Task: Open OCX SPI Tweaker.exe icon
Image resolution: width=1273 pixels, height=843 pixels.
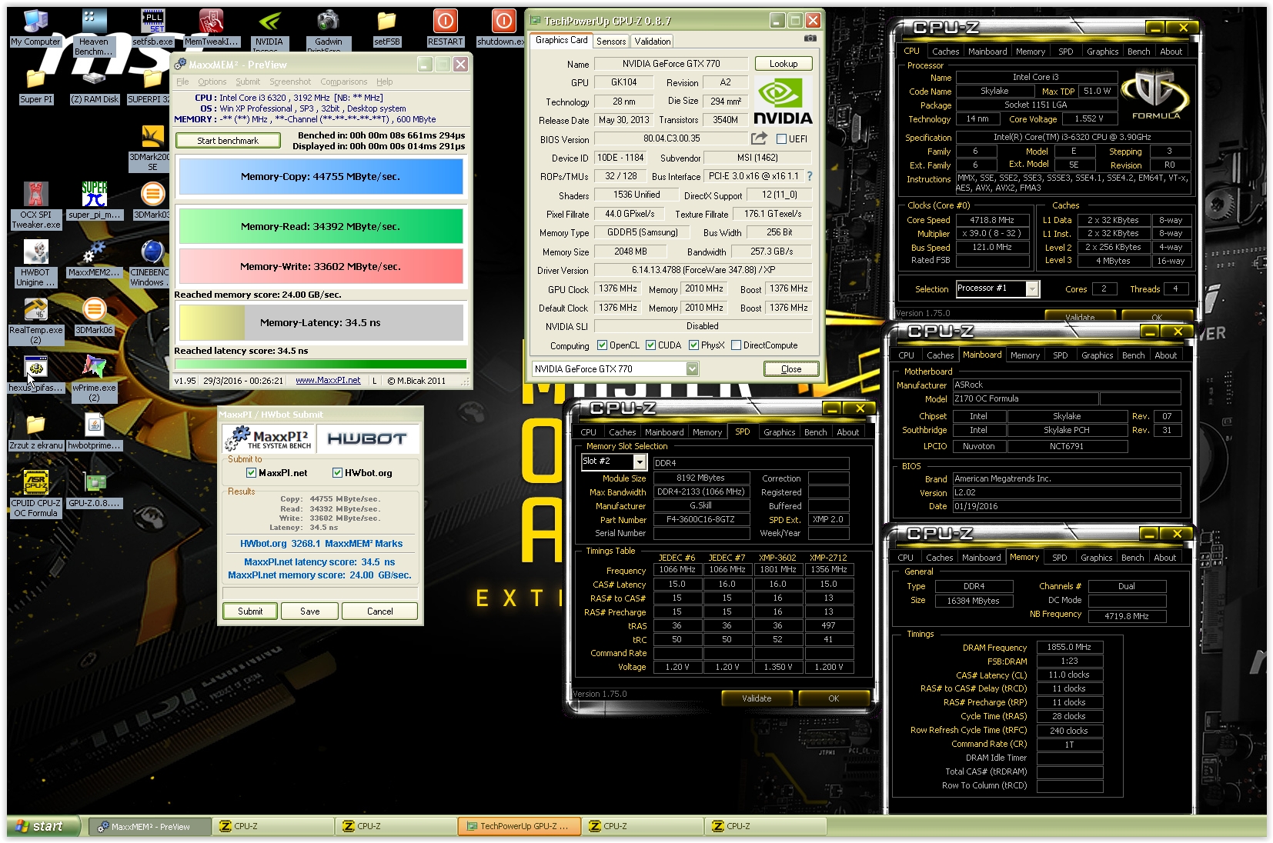Action: coord(35,206)
